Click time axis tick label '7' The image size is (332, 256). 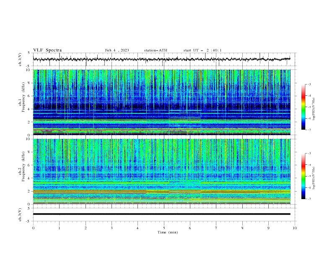pos(216,228)
